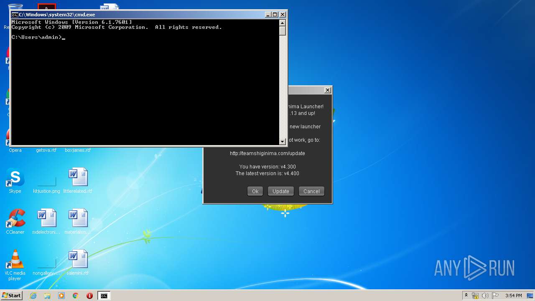Open Windows Media Player from taskbar
This screenshot has height=301, width=535.
(61, 296)
